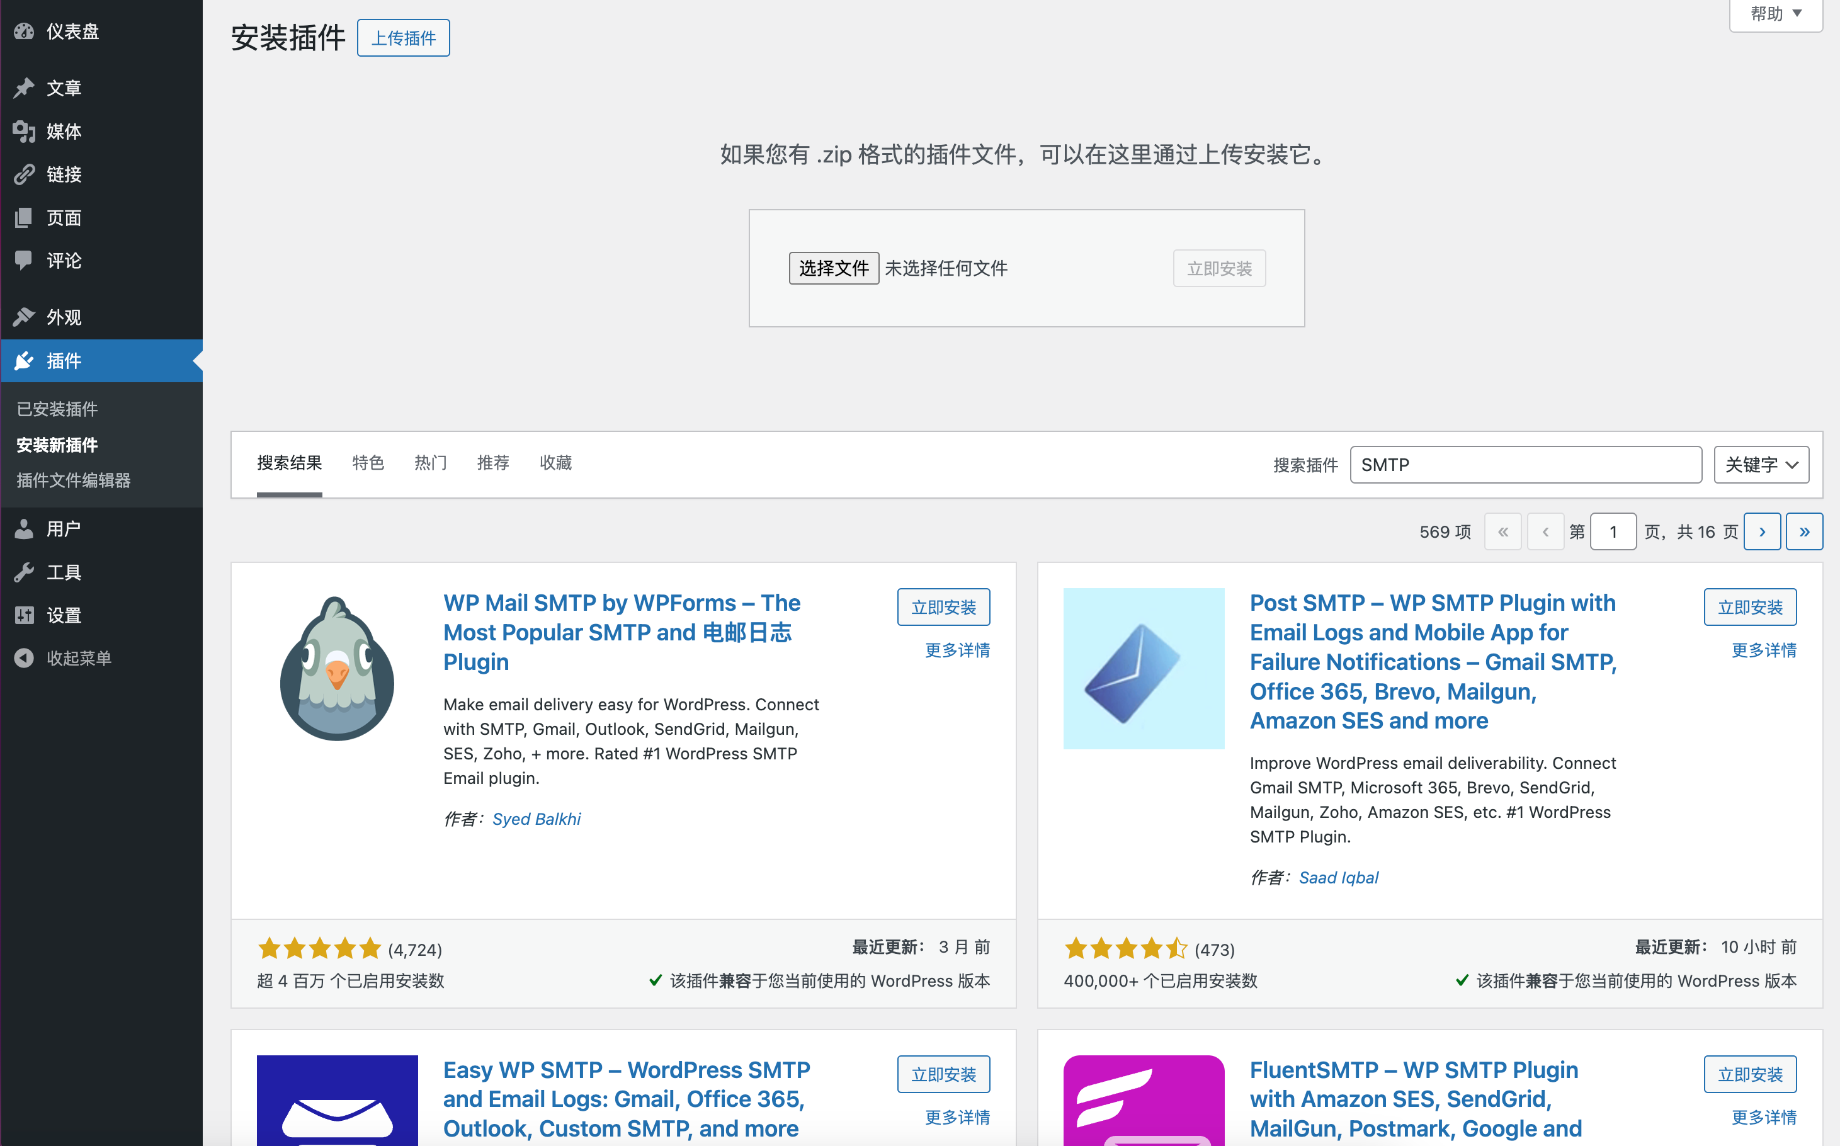Jump to the last results page

point(1803,531)
